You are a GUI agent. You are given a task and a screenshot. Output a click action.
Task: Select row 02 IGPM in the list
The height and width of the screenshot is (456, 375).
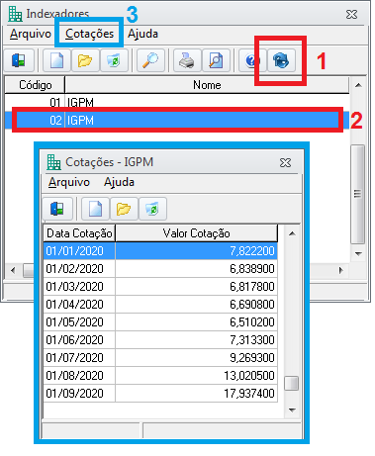click(x=177, y=121)
